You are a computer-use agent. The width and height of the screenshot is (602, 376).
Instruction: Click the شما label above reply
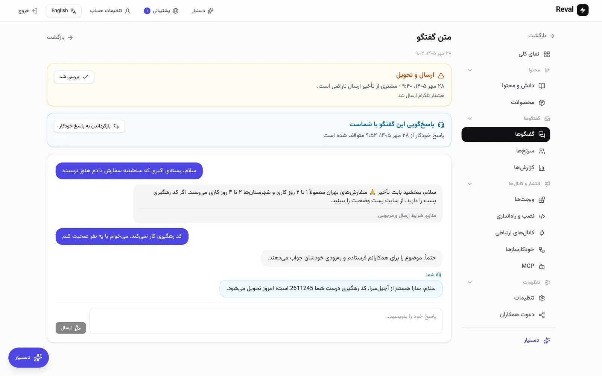pos(433,275)
